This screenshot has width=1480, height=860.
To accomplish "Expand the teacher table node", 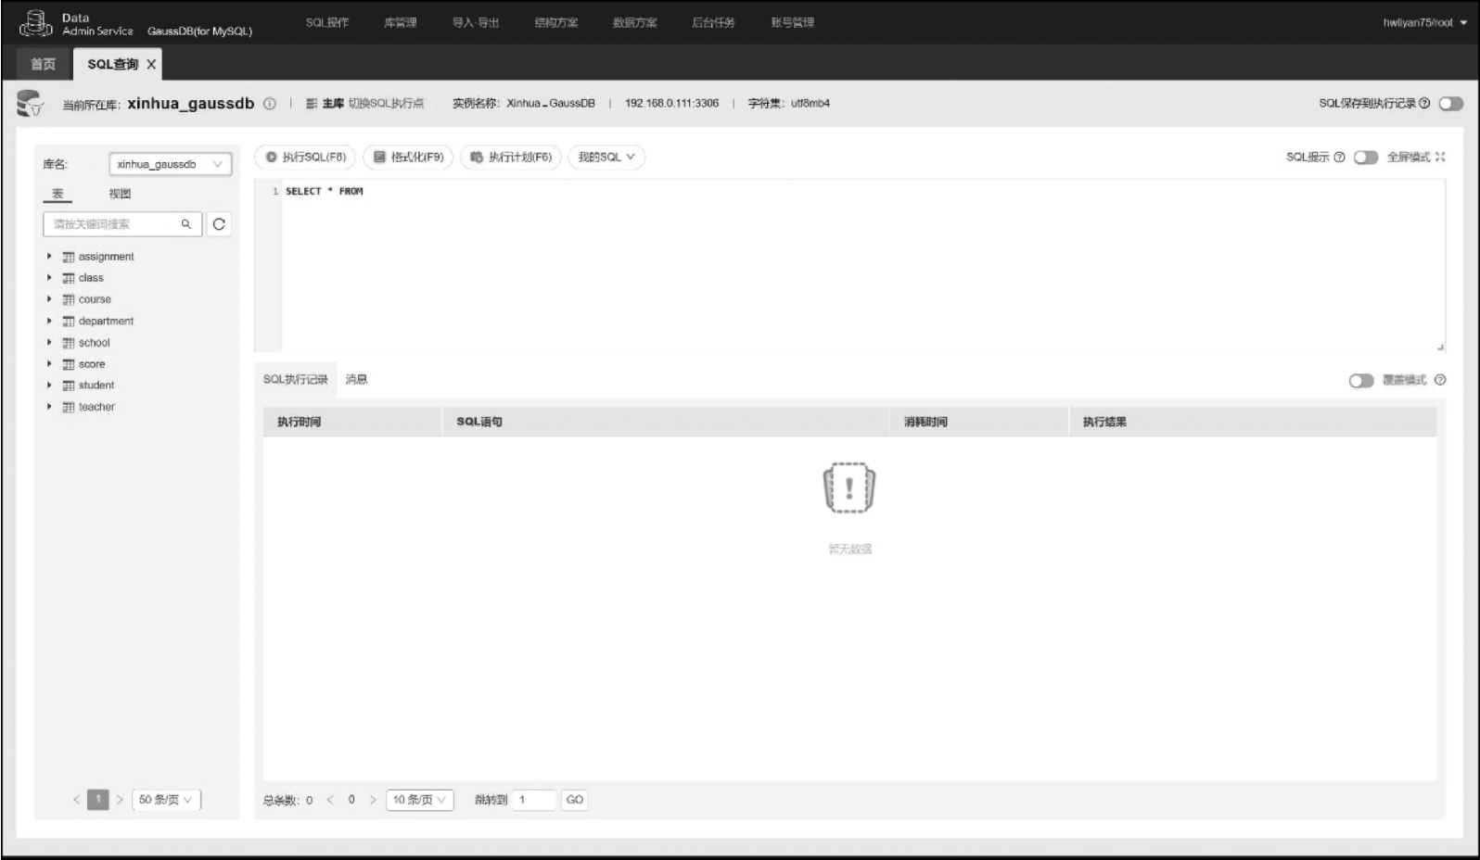I will click(x=49, y=406).
